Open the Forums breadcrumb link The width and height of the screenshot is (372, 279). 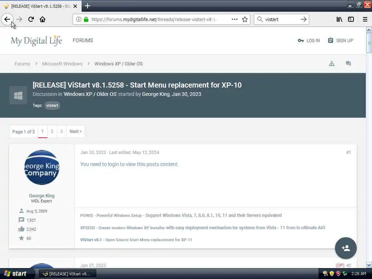click(x=22, y=64)
